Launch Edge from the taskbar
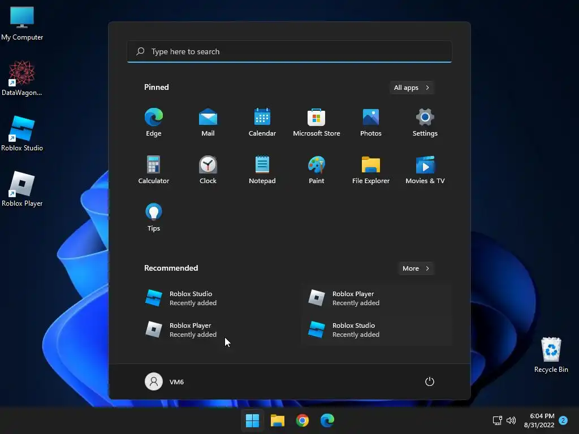This screenshot has height=434, width=579. point(327,420)
